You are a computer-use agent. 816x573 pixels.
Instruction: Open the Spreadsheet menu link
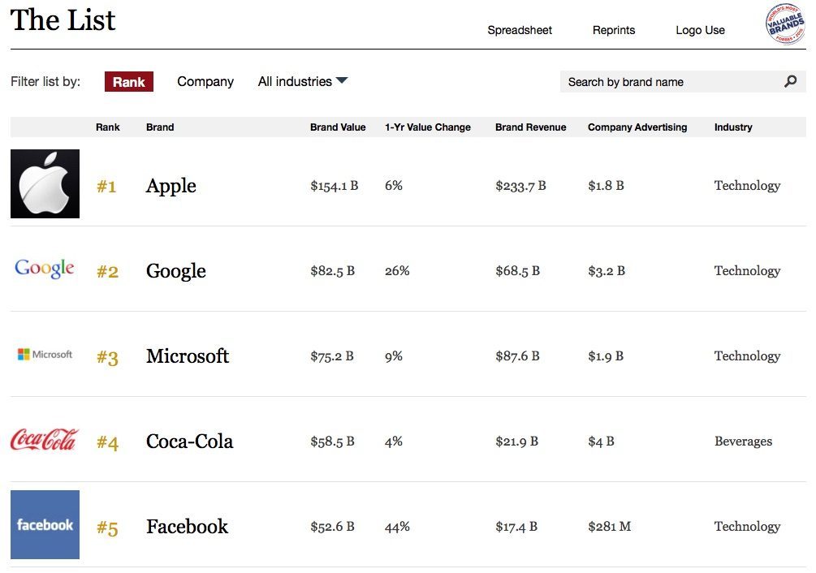(520, 30)
